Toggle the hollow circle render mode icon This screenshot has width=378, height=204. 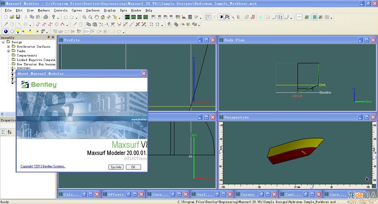tap(12, 32)
